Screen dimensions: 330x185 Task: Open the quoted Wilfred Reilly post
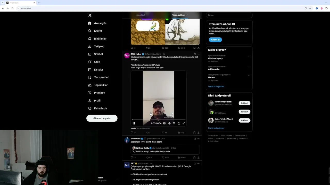pyautogui.click(x=165, y=150)
